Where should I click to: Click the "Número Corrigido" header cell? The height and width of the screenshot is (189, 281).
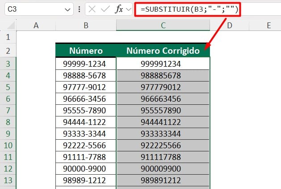pos(163,51)
